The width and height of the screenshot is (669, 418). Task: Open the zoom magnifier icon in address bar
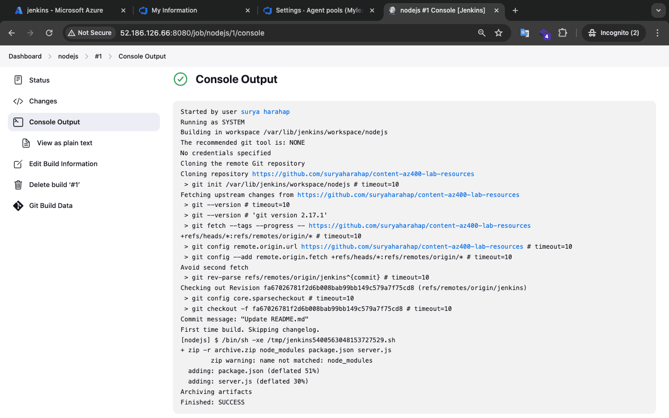coord(482,33)
